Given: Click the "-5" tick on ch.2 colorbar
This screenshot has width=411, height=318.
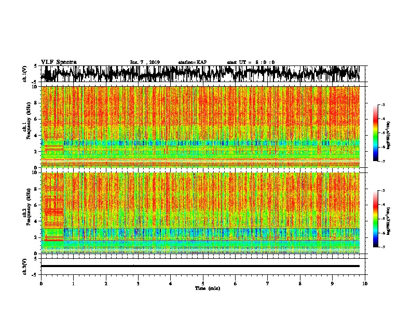Looking at the screenshot, I should click(x=382, y=219).
